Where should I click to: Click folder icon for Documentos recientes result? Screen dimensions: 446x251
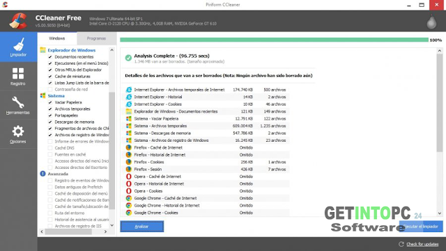click(129, 111)
